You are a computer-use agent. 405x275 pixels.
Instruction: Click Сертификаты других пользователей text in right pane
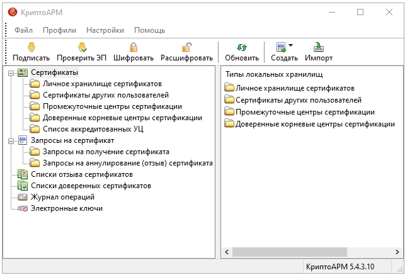299,100
